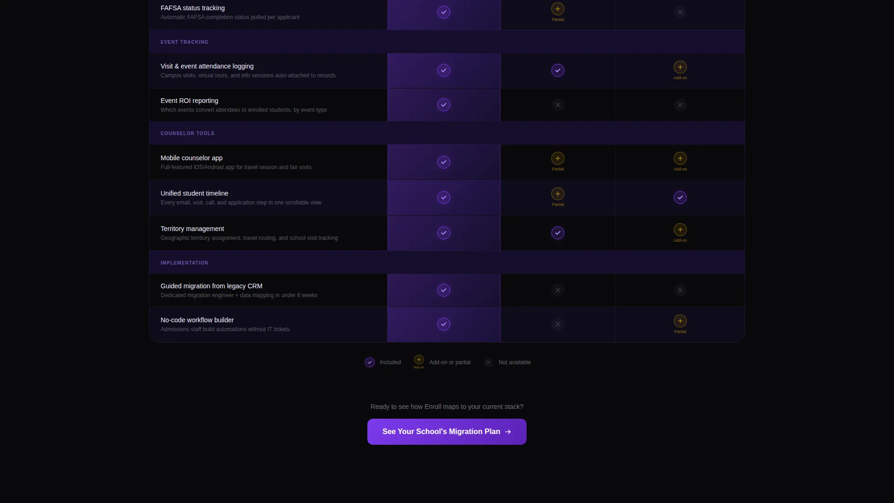Select the Implementation section header
The width and height of the screenshot is (894, 503).
(x=447, y=263)
